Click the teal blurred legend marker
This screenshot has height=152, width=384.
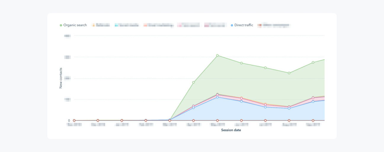[x=116, y=25]
